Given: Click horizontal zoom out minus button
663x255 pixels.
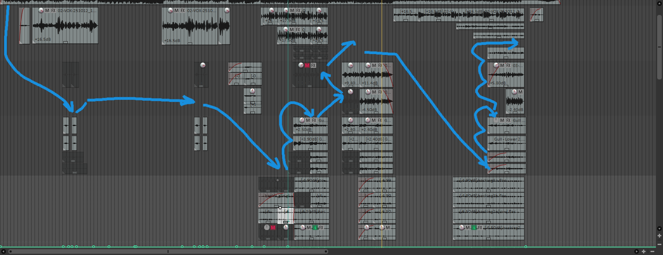Looking at the screenshot, I should pyautogui.click(x=652, y=251).
